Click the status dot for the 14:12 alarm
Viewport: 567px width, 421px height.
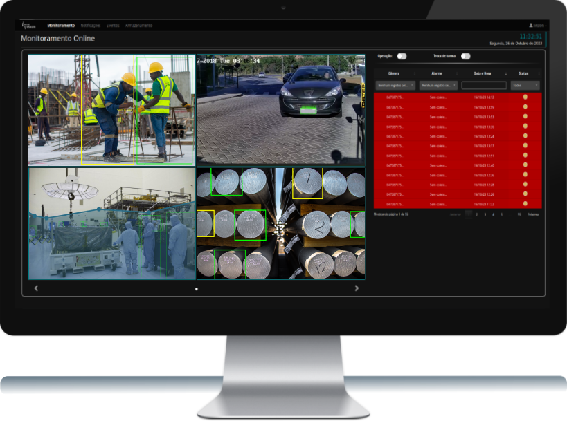525,97
